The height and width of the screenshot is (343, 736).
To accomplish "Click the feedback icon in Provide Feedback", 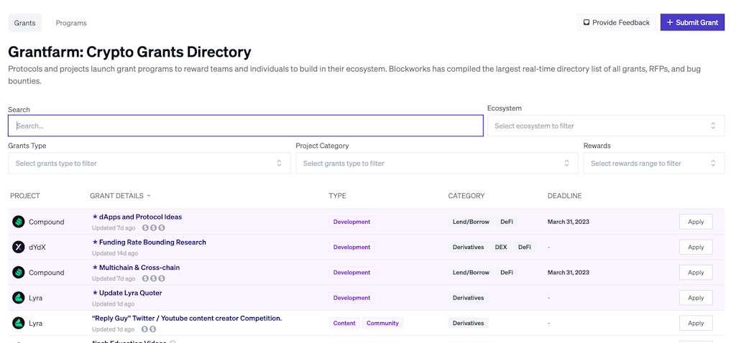I will [586, 22].
